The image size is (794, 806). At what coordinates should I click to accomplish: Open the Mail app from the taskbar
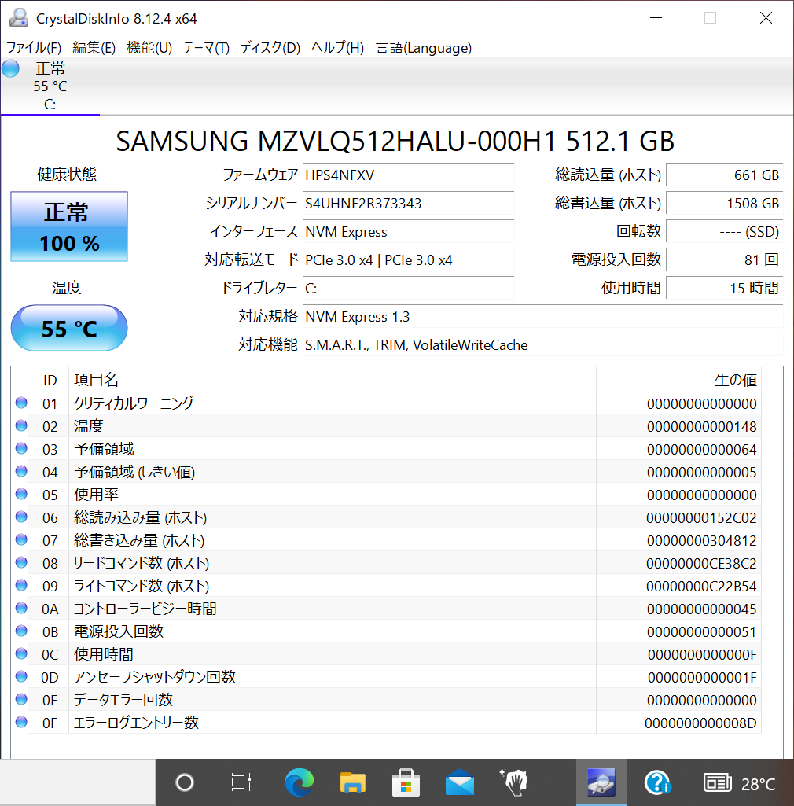click(x=460, y=782)
